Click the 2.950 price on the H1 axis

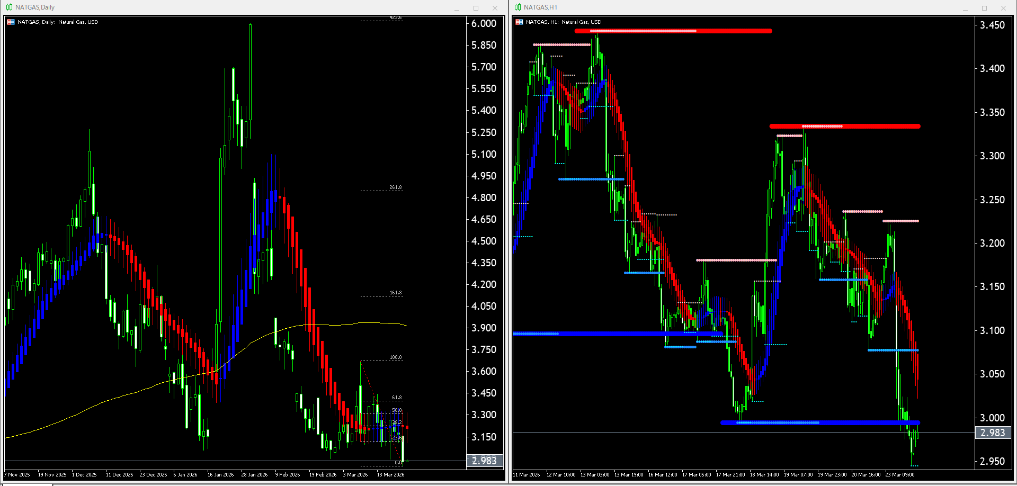pos(993,461)
